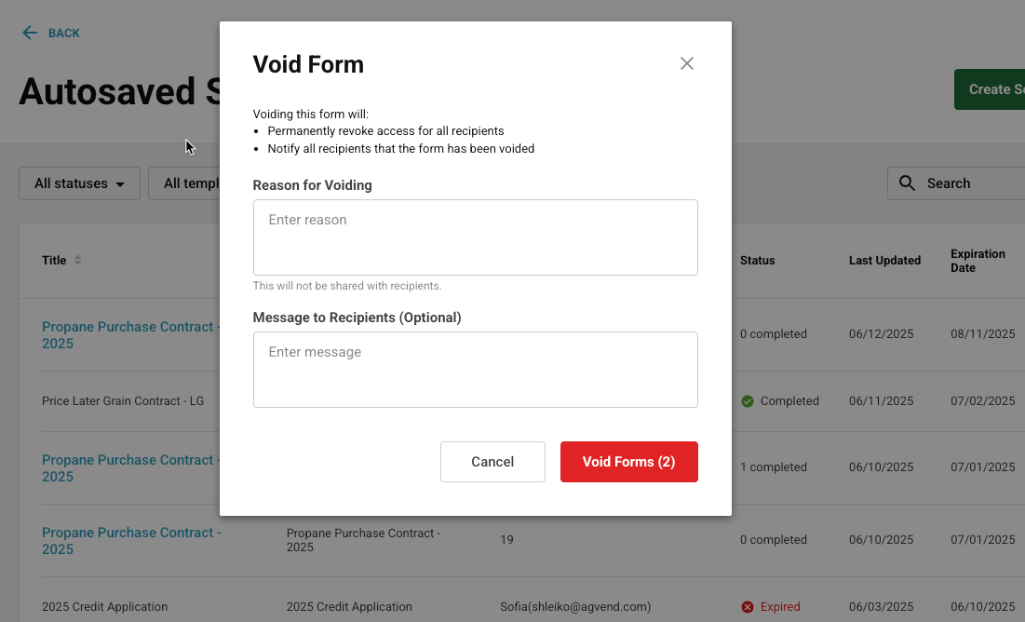The height and width of the screenshot is (622, 1025).
Task: Click the green Completed status checkmark icon
Action: point(748,401)
